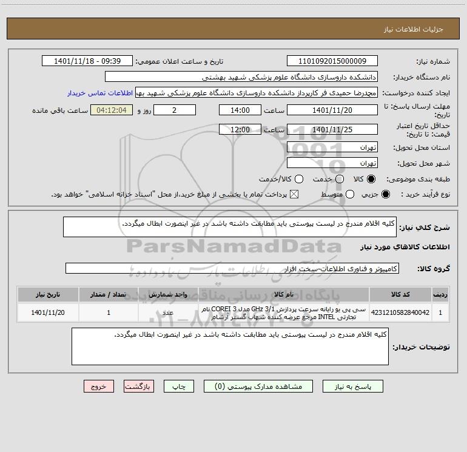Click the پاسخ به نیاز button

[352, 386]
